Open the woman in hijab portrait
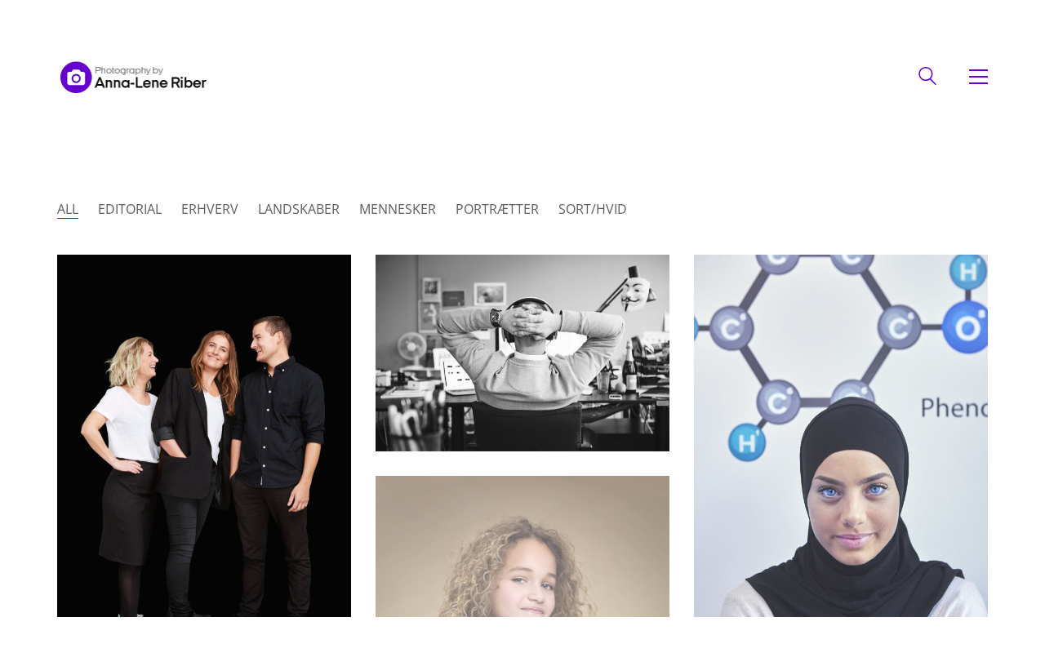 click(x=841, y=436)
